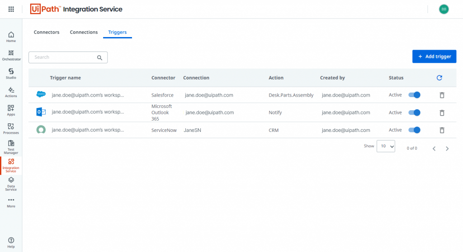
Task: Focus the Search input field
Action: pyautogui.click(x=68, y=57)
